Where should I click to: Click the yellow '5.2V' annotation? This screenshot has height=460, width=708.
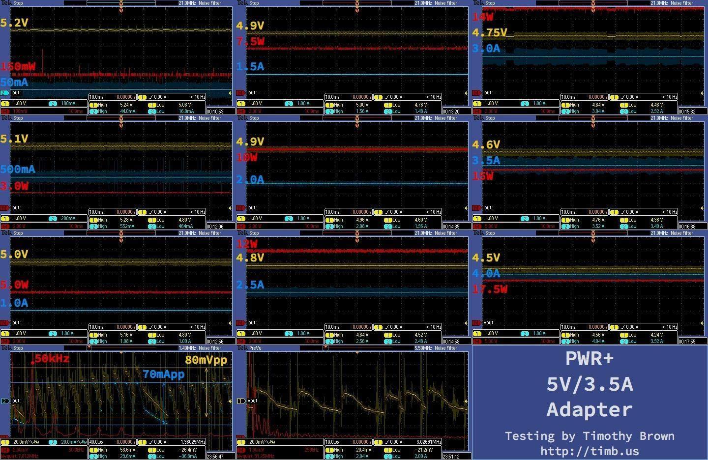14,23
